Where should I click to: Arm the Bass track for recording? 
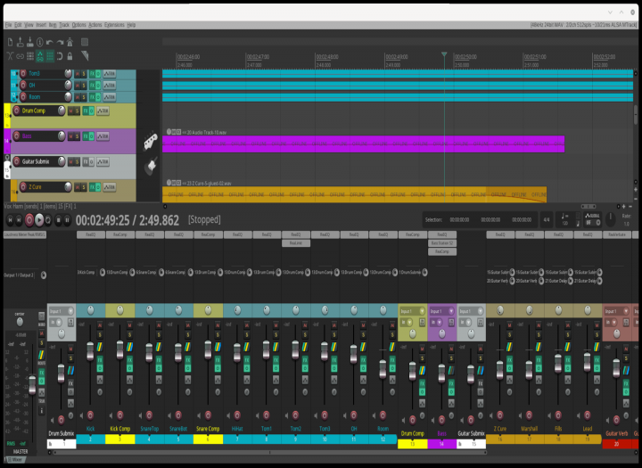coord(15,136)
